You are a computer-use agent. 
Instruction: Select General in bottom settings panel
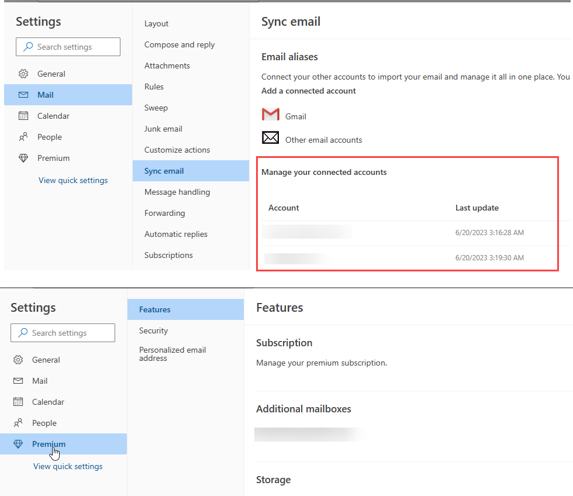pyautogui.click(x=46, y=360)
